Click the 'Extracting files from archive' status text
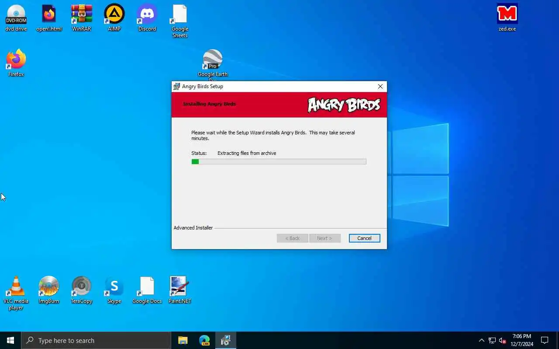559x349 pixels. click(247, 153)
